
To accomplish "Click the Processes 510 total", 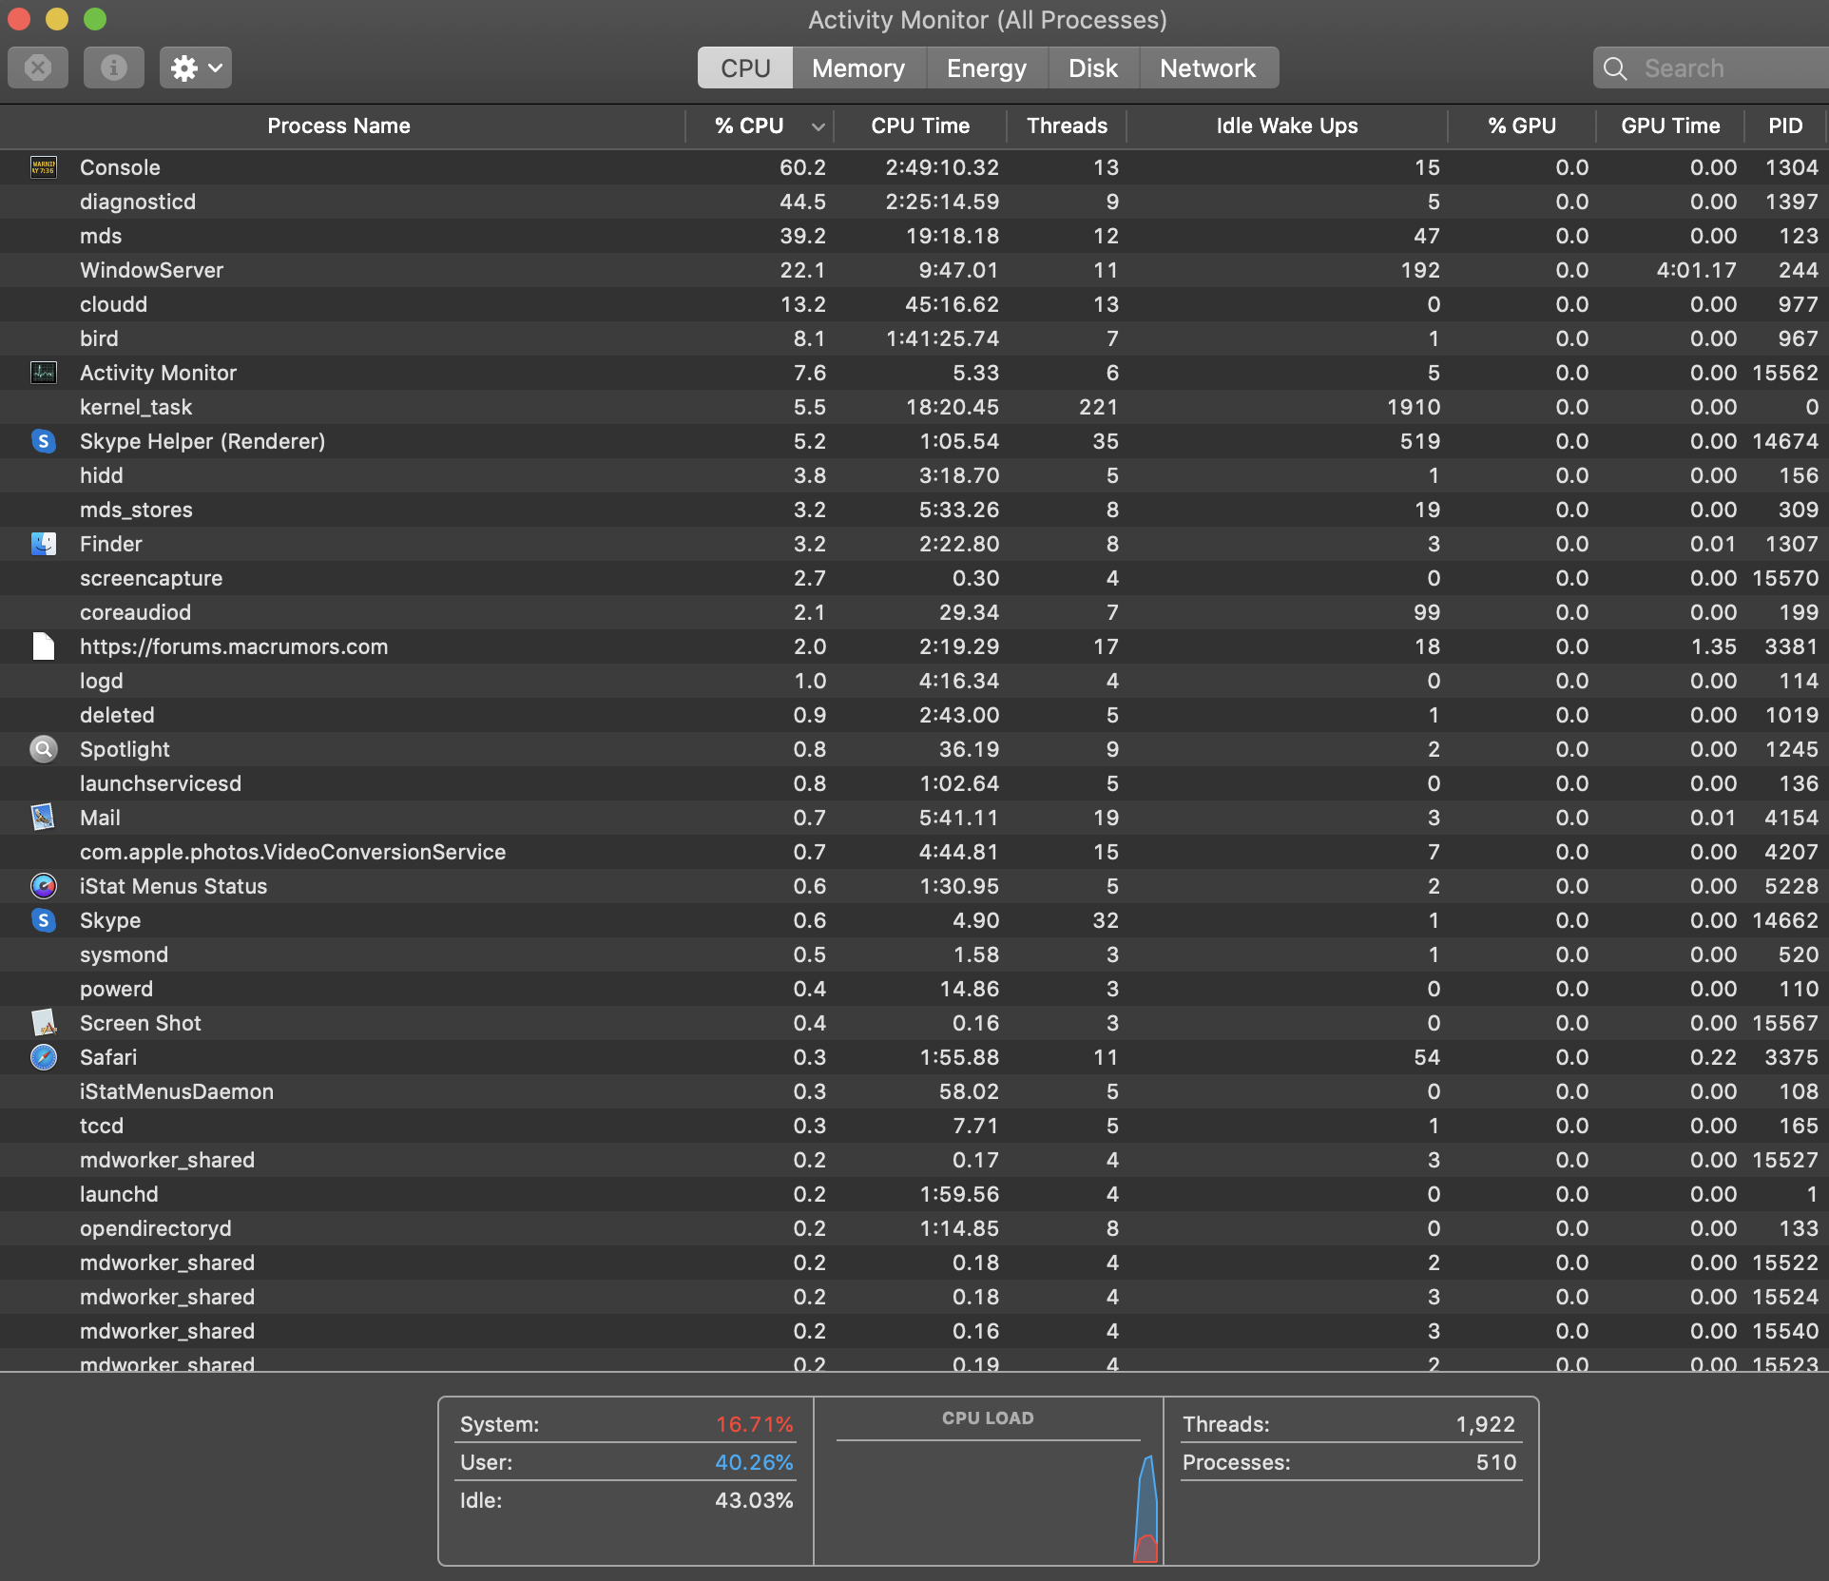I will click(x=1496, y=1462).
